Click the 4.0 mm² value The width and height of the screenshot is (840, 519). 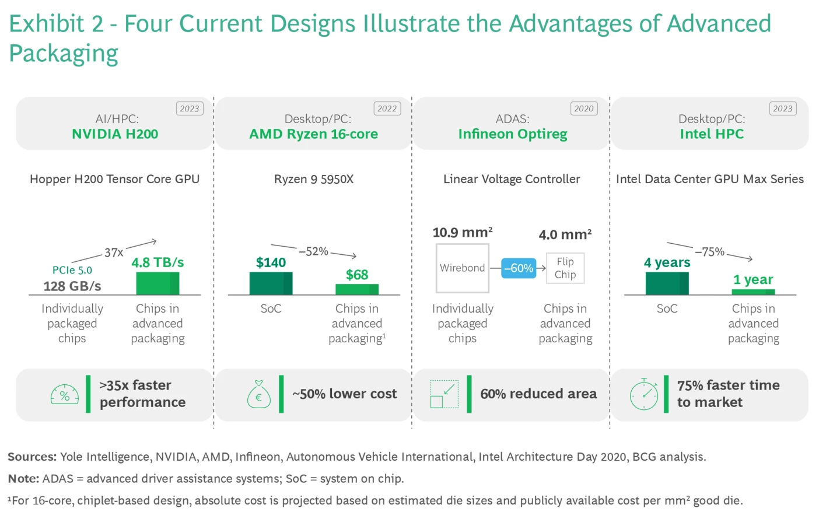pos(565,235)
